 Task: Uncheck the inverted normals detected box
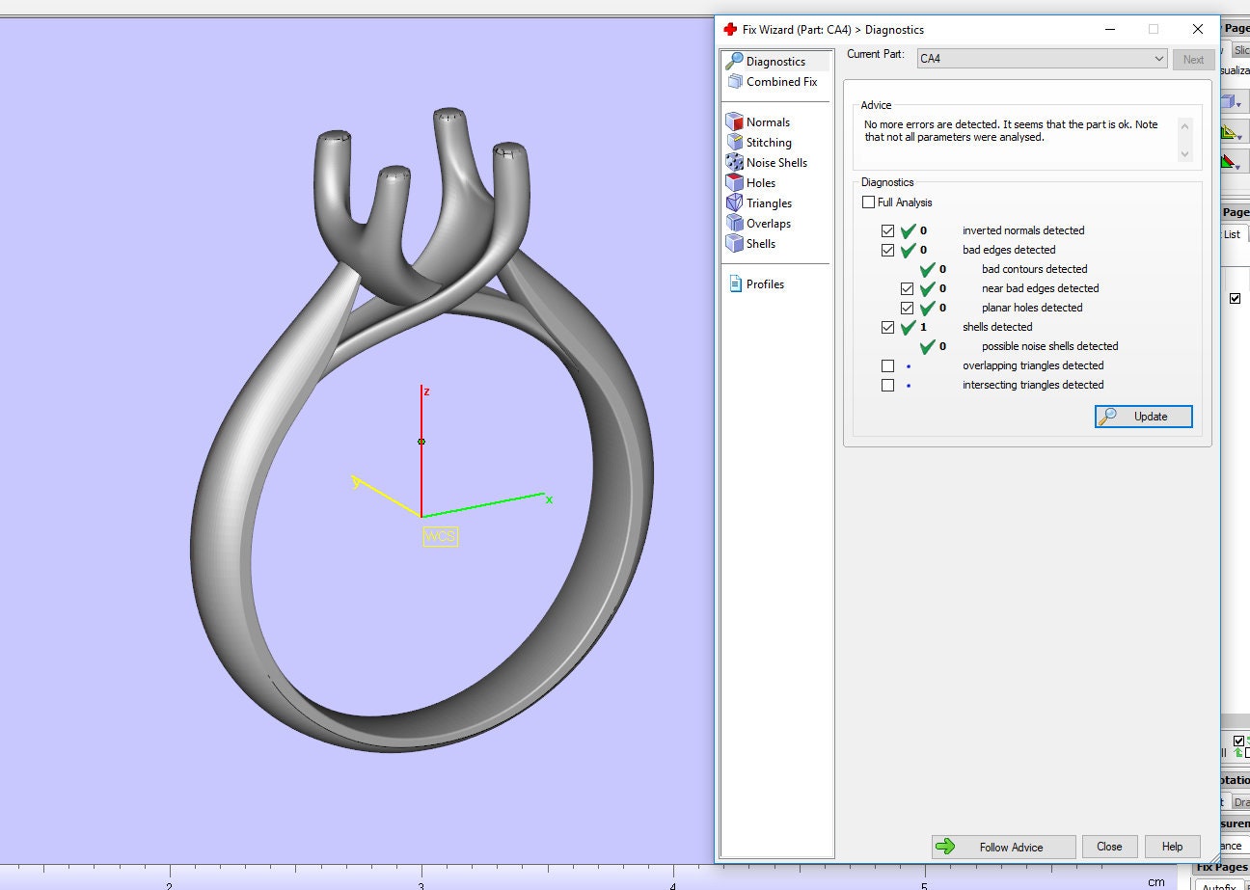887,230
